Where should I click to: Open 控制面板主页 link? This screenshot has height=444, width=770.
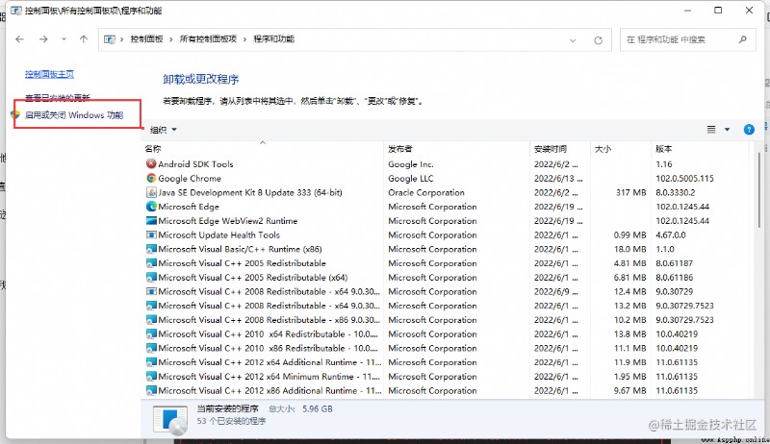(49, 74)
